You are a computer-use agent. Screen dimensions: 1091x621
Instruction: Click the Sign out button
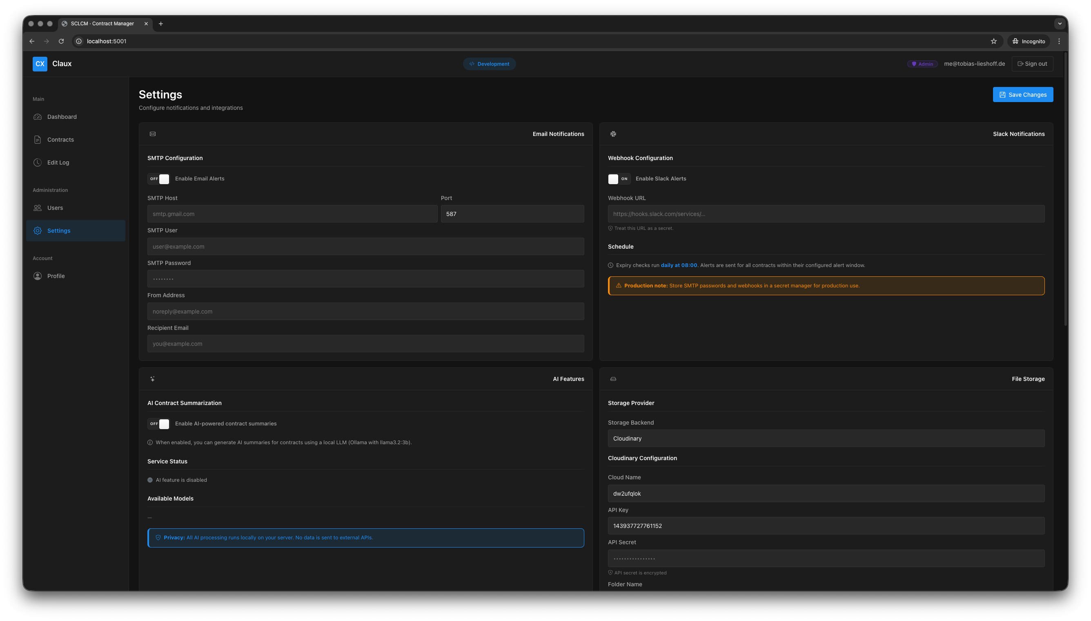click(1032, 64)
